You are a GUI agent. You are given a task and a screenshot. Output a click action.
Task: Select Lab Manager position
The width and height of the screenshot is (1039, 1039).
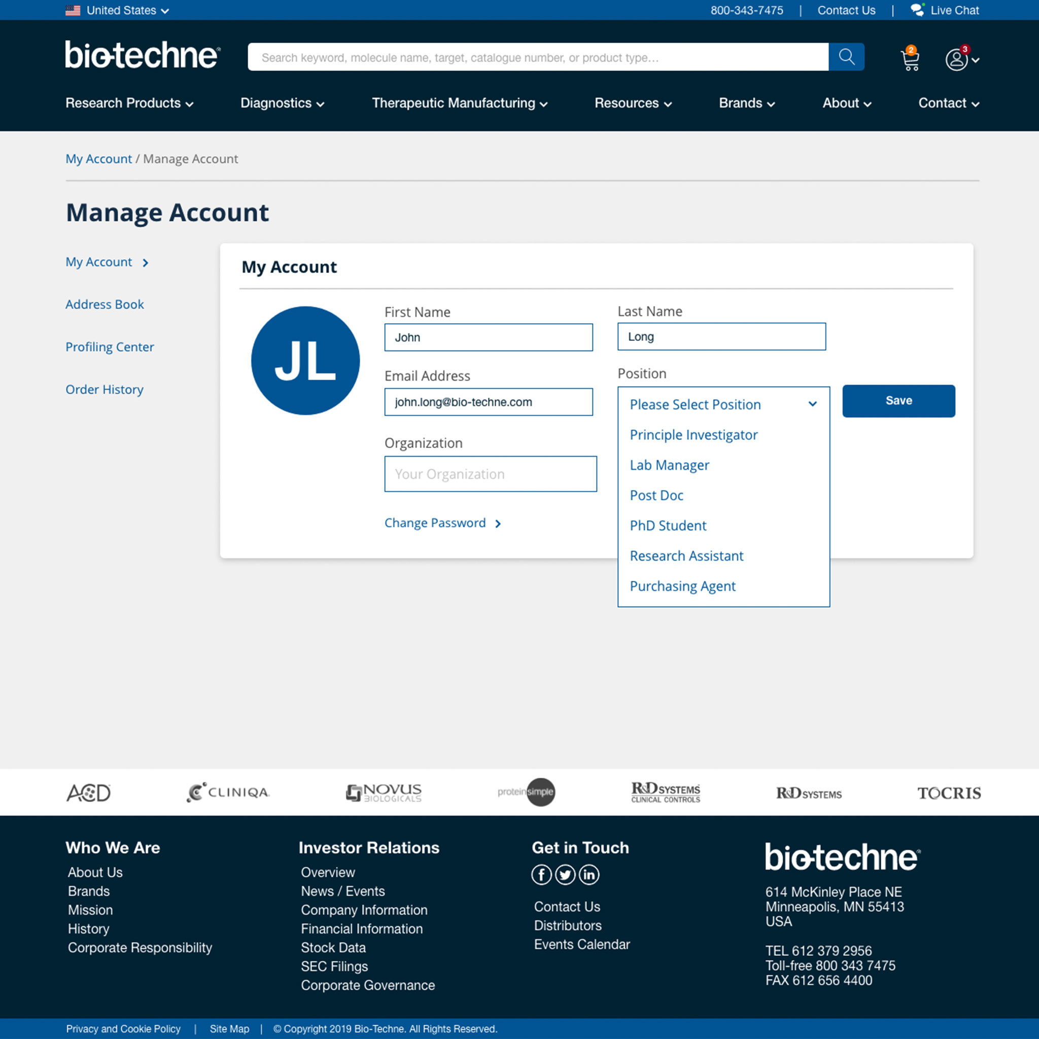(x=670, y=465)
